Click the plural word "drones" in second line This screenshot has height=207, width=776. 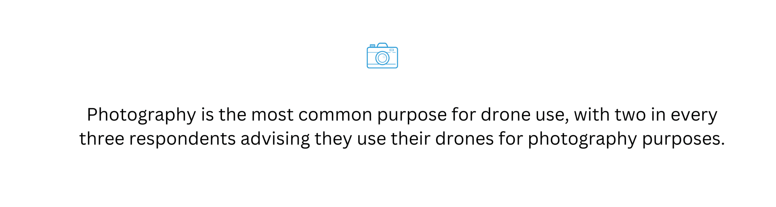point(465,139)
